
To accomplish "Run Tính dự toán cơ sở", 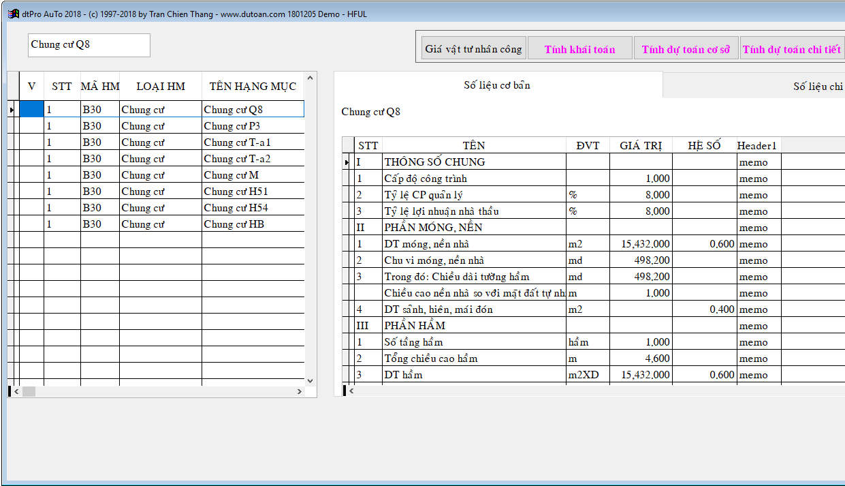I will 685,49.
